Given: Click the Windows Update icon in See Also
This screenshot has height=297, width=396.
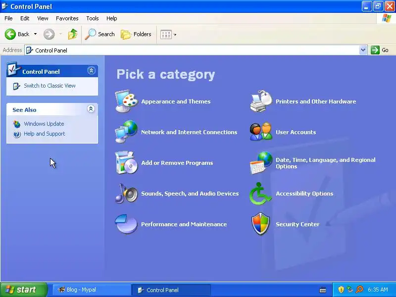Looking at the screenshot, I should pyautogui.click(x=17, y=124).
